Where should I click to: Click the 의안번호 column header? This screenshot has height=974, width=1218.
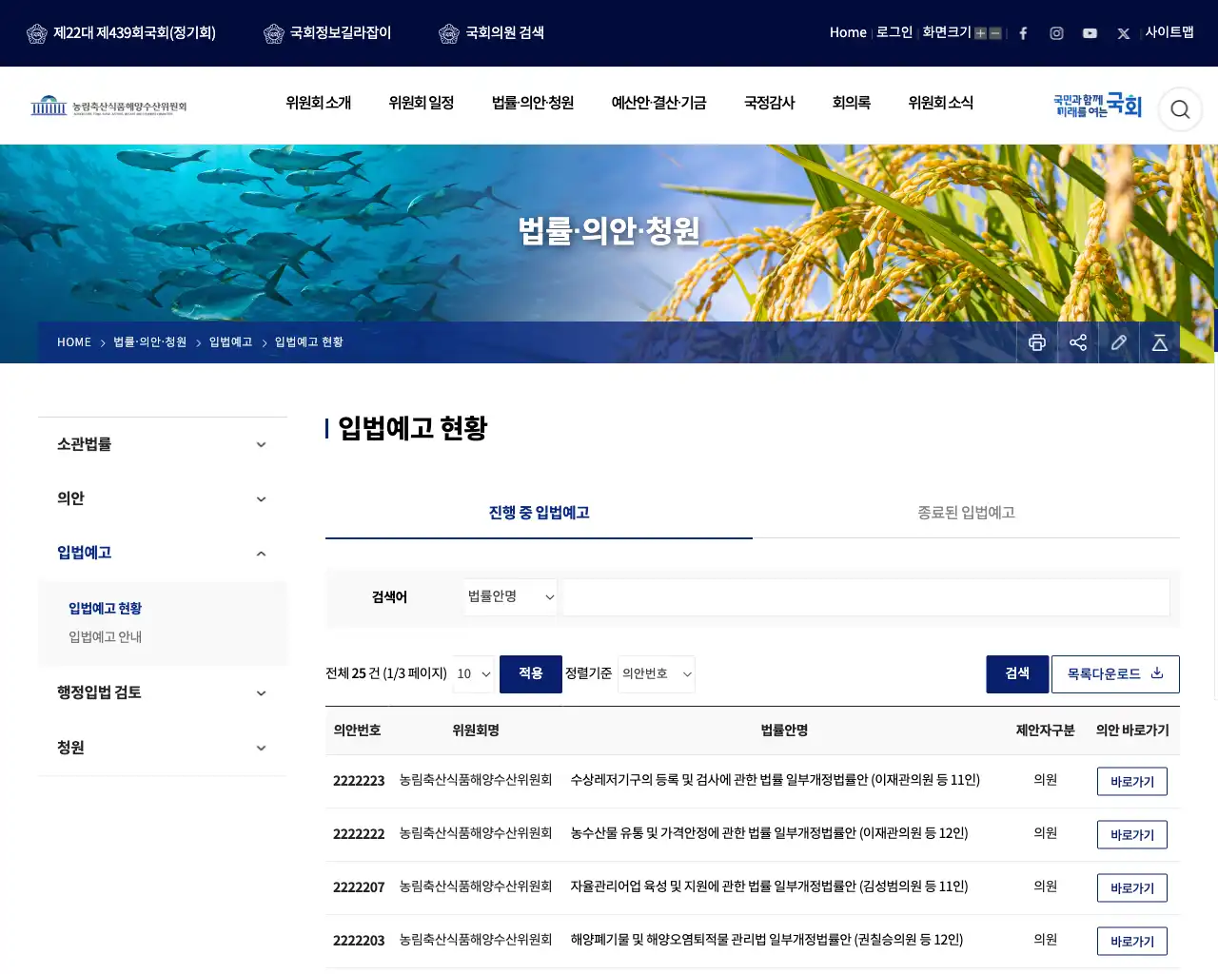[357, 730]
